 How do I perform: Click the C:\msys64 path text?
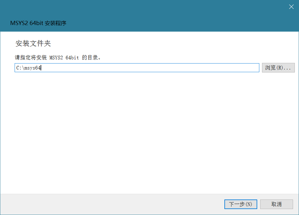[28, 68]
